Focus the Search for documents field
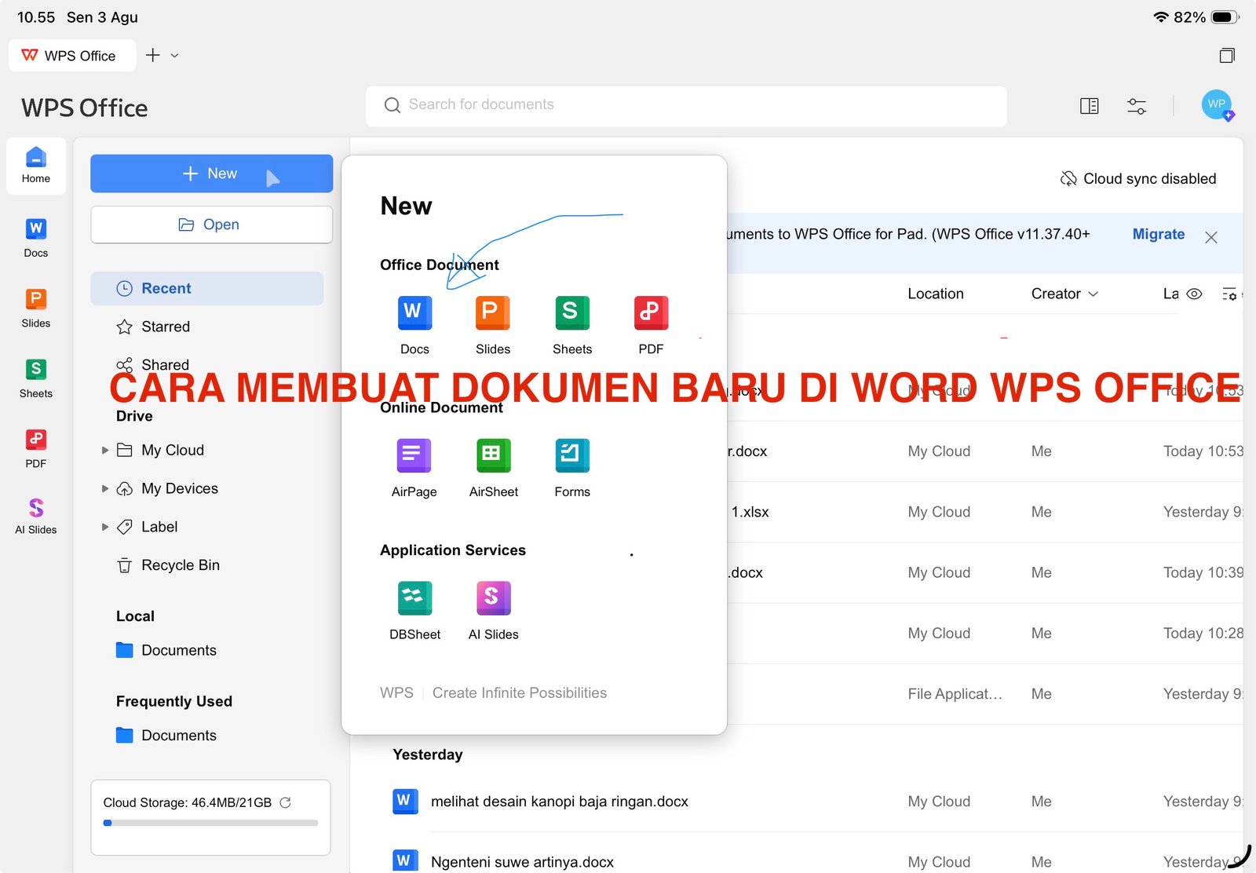The height and width of the screenshot is (873, 1256). [686, 106]
